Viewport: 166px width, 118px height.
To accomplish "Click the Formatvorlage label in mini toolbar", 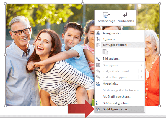I will tap(106, 21).
